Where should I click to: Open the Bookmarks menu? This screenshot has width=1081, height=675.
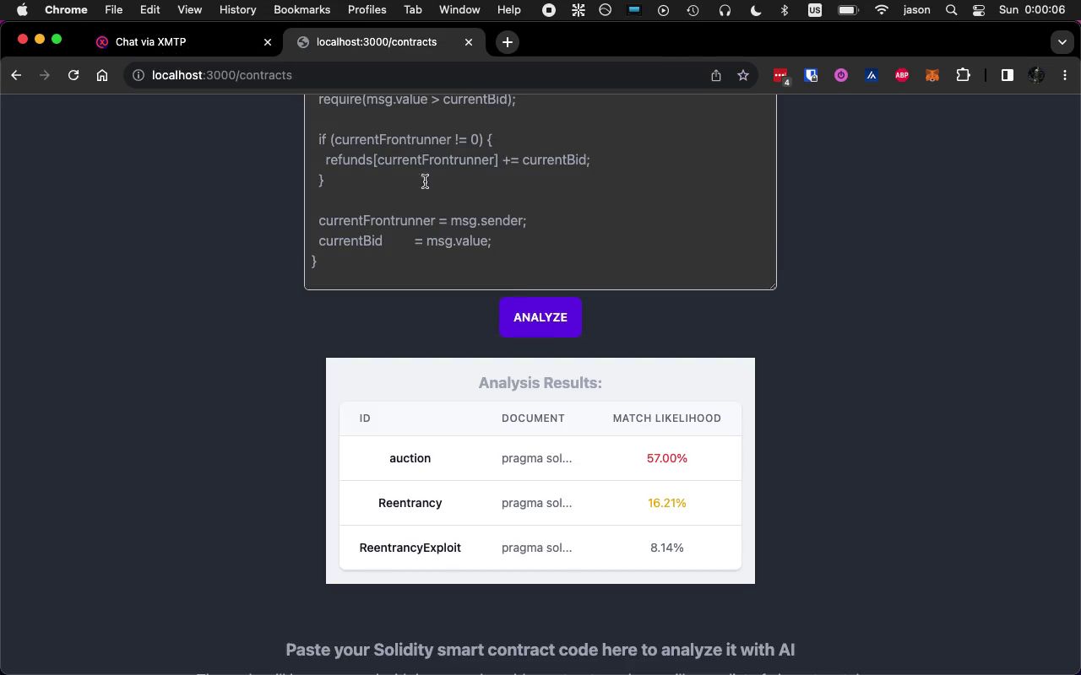click(x=301, y=10)
